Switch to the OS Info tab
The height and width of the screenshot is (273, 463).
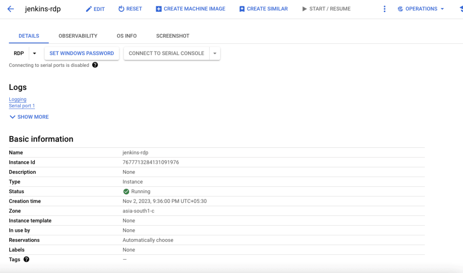tap(127, 36)
